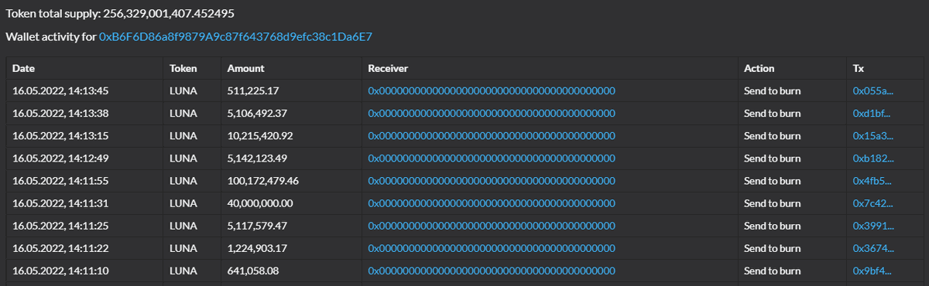Open transaction link 0x3991...
The height and width of the screenshot is (286, 929).
(873, 226)
